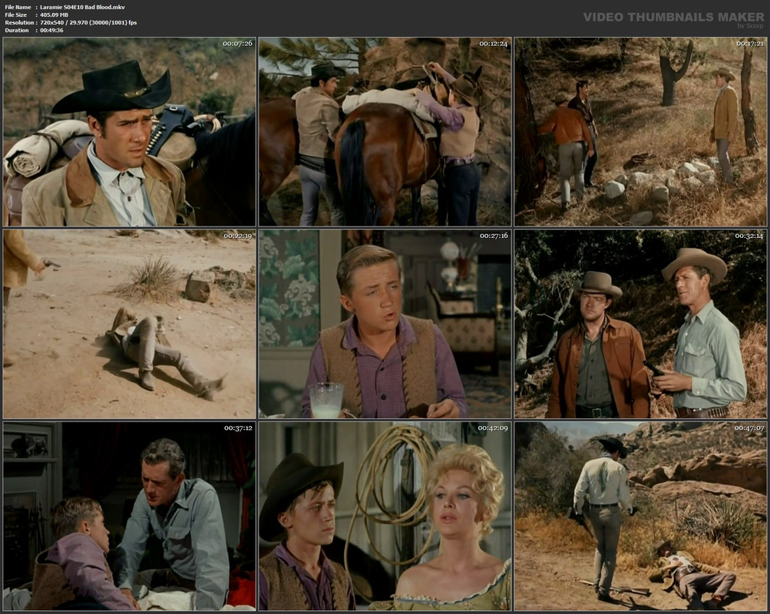Select the duration value 00:49:36
Viewport: 770px width, 614px height.
pyautogui.click(x=51, y=31)
